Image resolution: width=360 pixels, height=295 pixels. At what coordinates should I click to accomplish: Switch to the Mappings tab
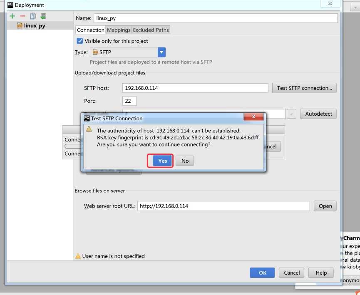(119, 30)
